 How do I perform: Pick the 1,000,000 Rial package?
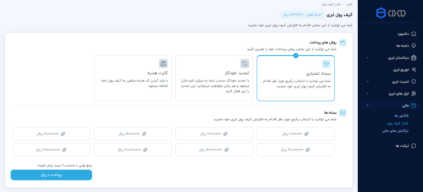click(296, 134)
